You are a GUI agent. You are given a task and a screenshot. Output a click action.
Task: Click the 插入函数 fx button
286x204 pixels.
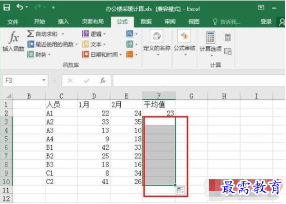pyautogui.click(x=14, y=42)
